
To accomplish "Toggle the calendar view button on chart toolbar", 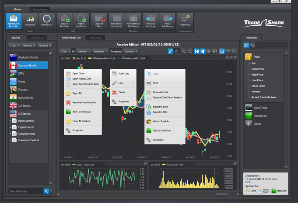I will [x=228, y=51].
